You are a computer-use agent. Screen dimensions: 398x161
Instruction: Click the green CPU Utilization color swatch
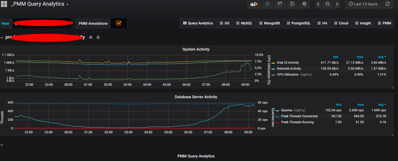click(x=273, y=75)
